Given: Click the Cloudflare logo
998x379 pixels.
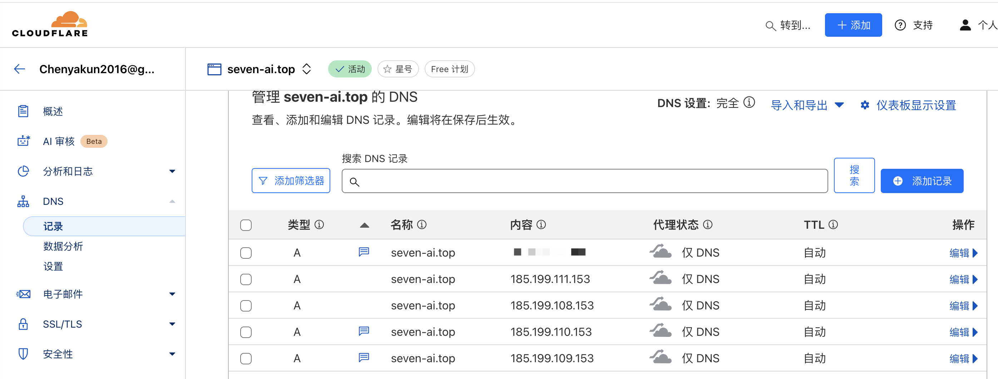Looking at the screenshot, I should click(x=50, y=24).
